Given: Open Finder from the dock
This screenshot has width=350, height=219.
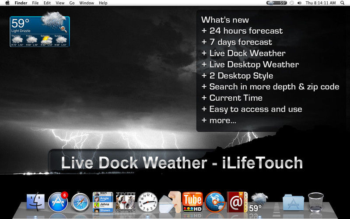Looking at the screenshot, I should (35, 202).
